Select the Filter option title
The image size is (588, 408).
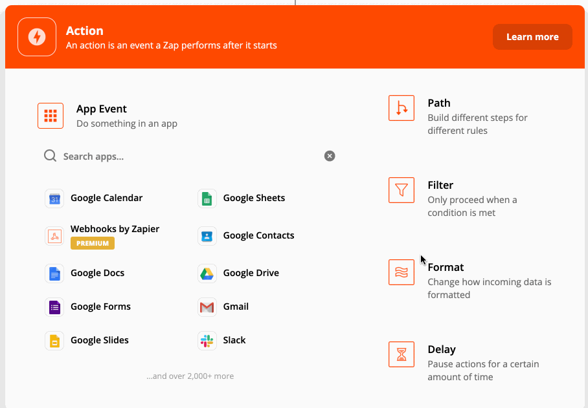coord(440,186)
